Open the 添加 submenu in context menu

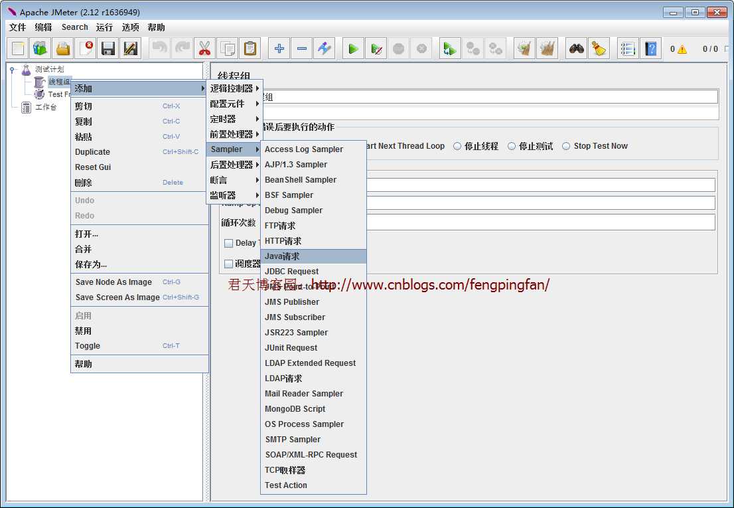tap(139, 88)
